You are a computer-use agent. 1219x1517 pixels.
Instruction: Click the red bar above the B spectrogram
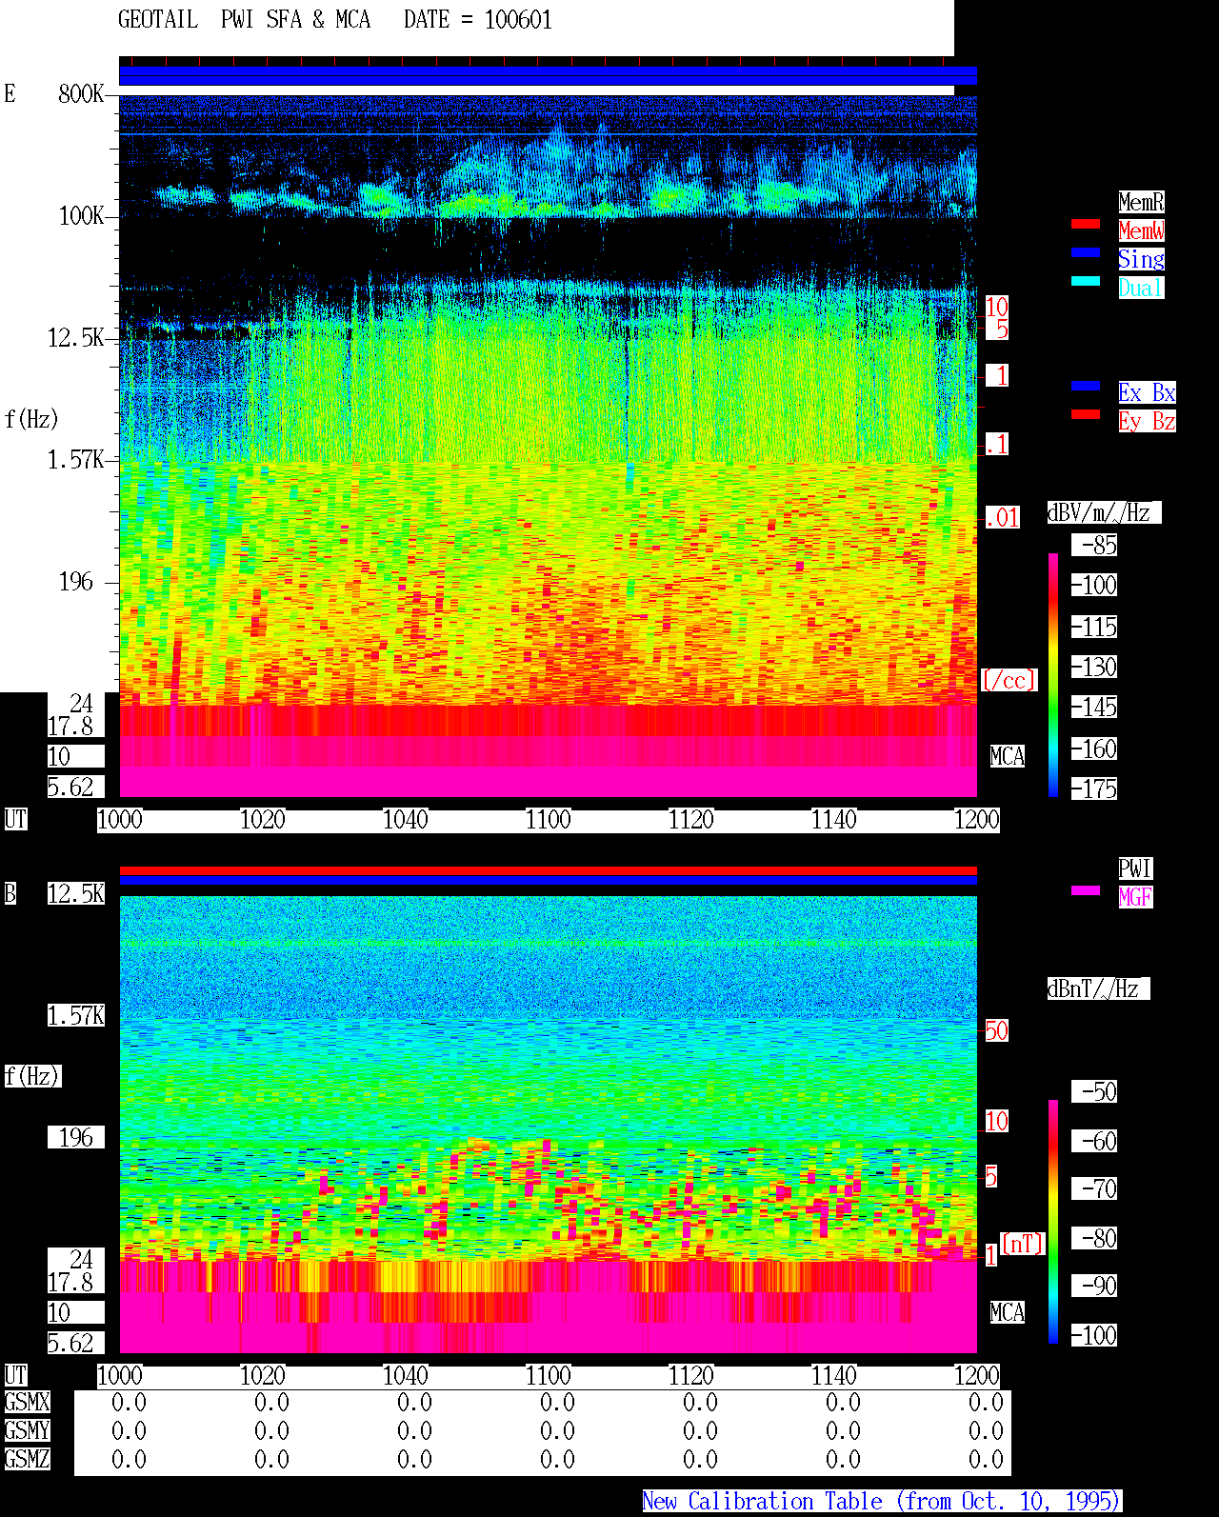tap(548, 870)
